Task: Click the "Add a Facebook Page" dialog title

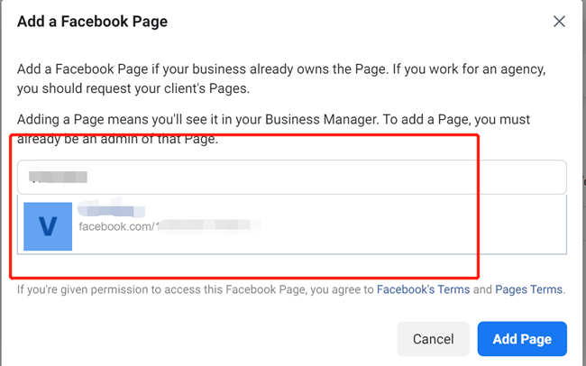Action: click(92, 20)
